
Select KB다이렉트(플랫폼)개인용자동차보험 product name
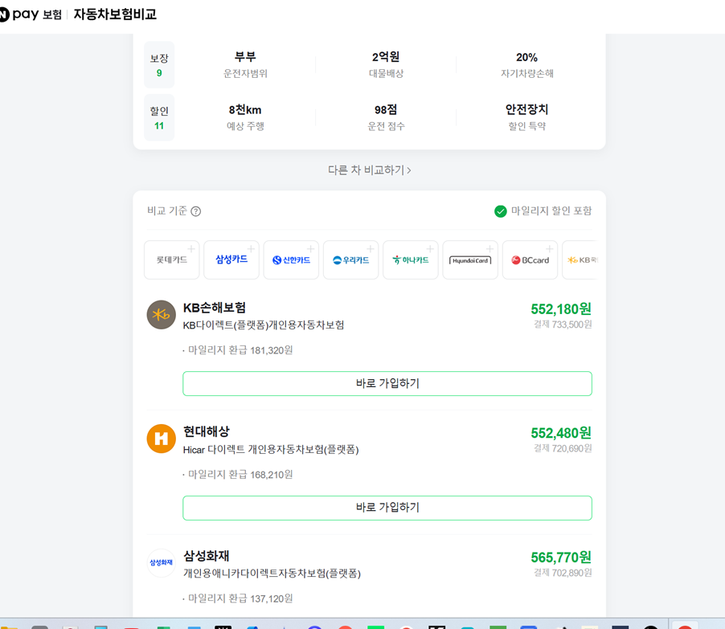[x=264, y=325]
